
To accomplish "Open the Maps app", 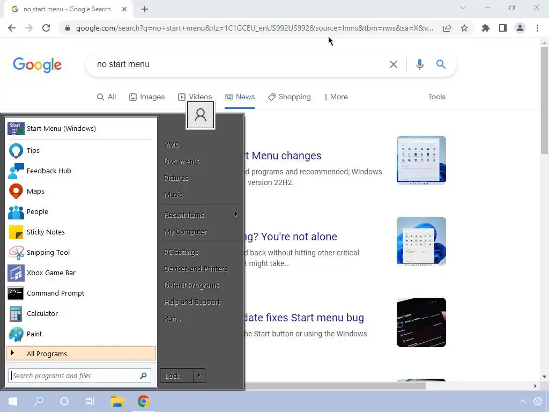I will tap(81, 192).
